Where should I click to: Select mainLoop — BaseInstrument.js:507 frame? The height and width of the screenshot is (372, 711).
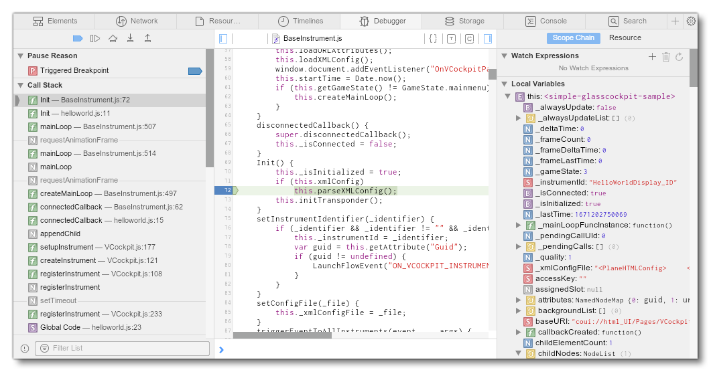point(110,126)
